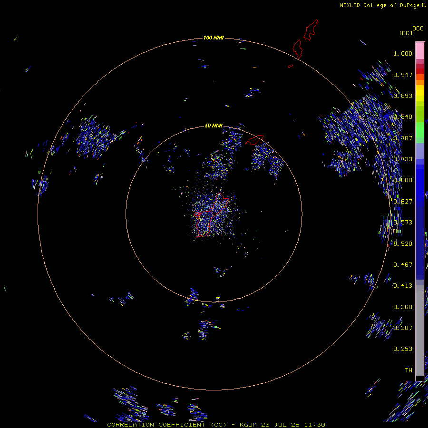Image resolution: width=428 pixels, height=428 pixels.
Task: Select the 0.360 scale value
Action: point(403,307)
